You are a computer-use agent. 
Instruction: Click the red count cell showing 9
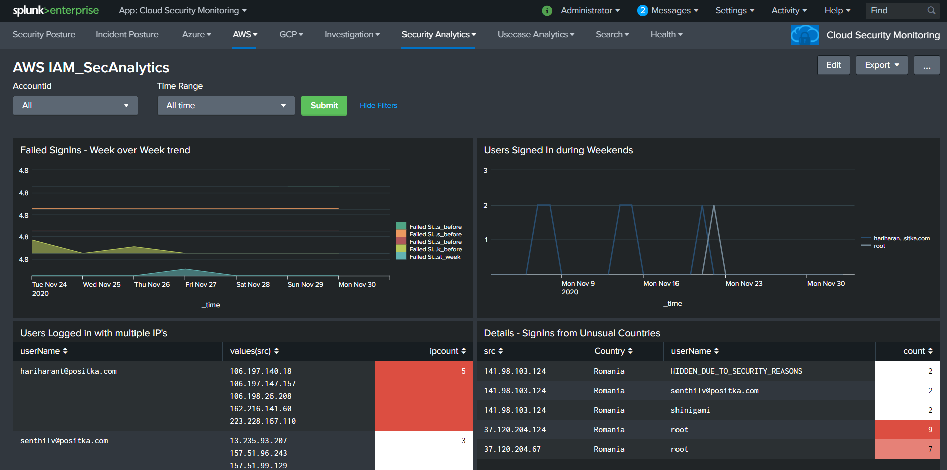pos(907,430)
